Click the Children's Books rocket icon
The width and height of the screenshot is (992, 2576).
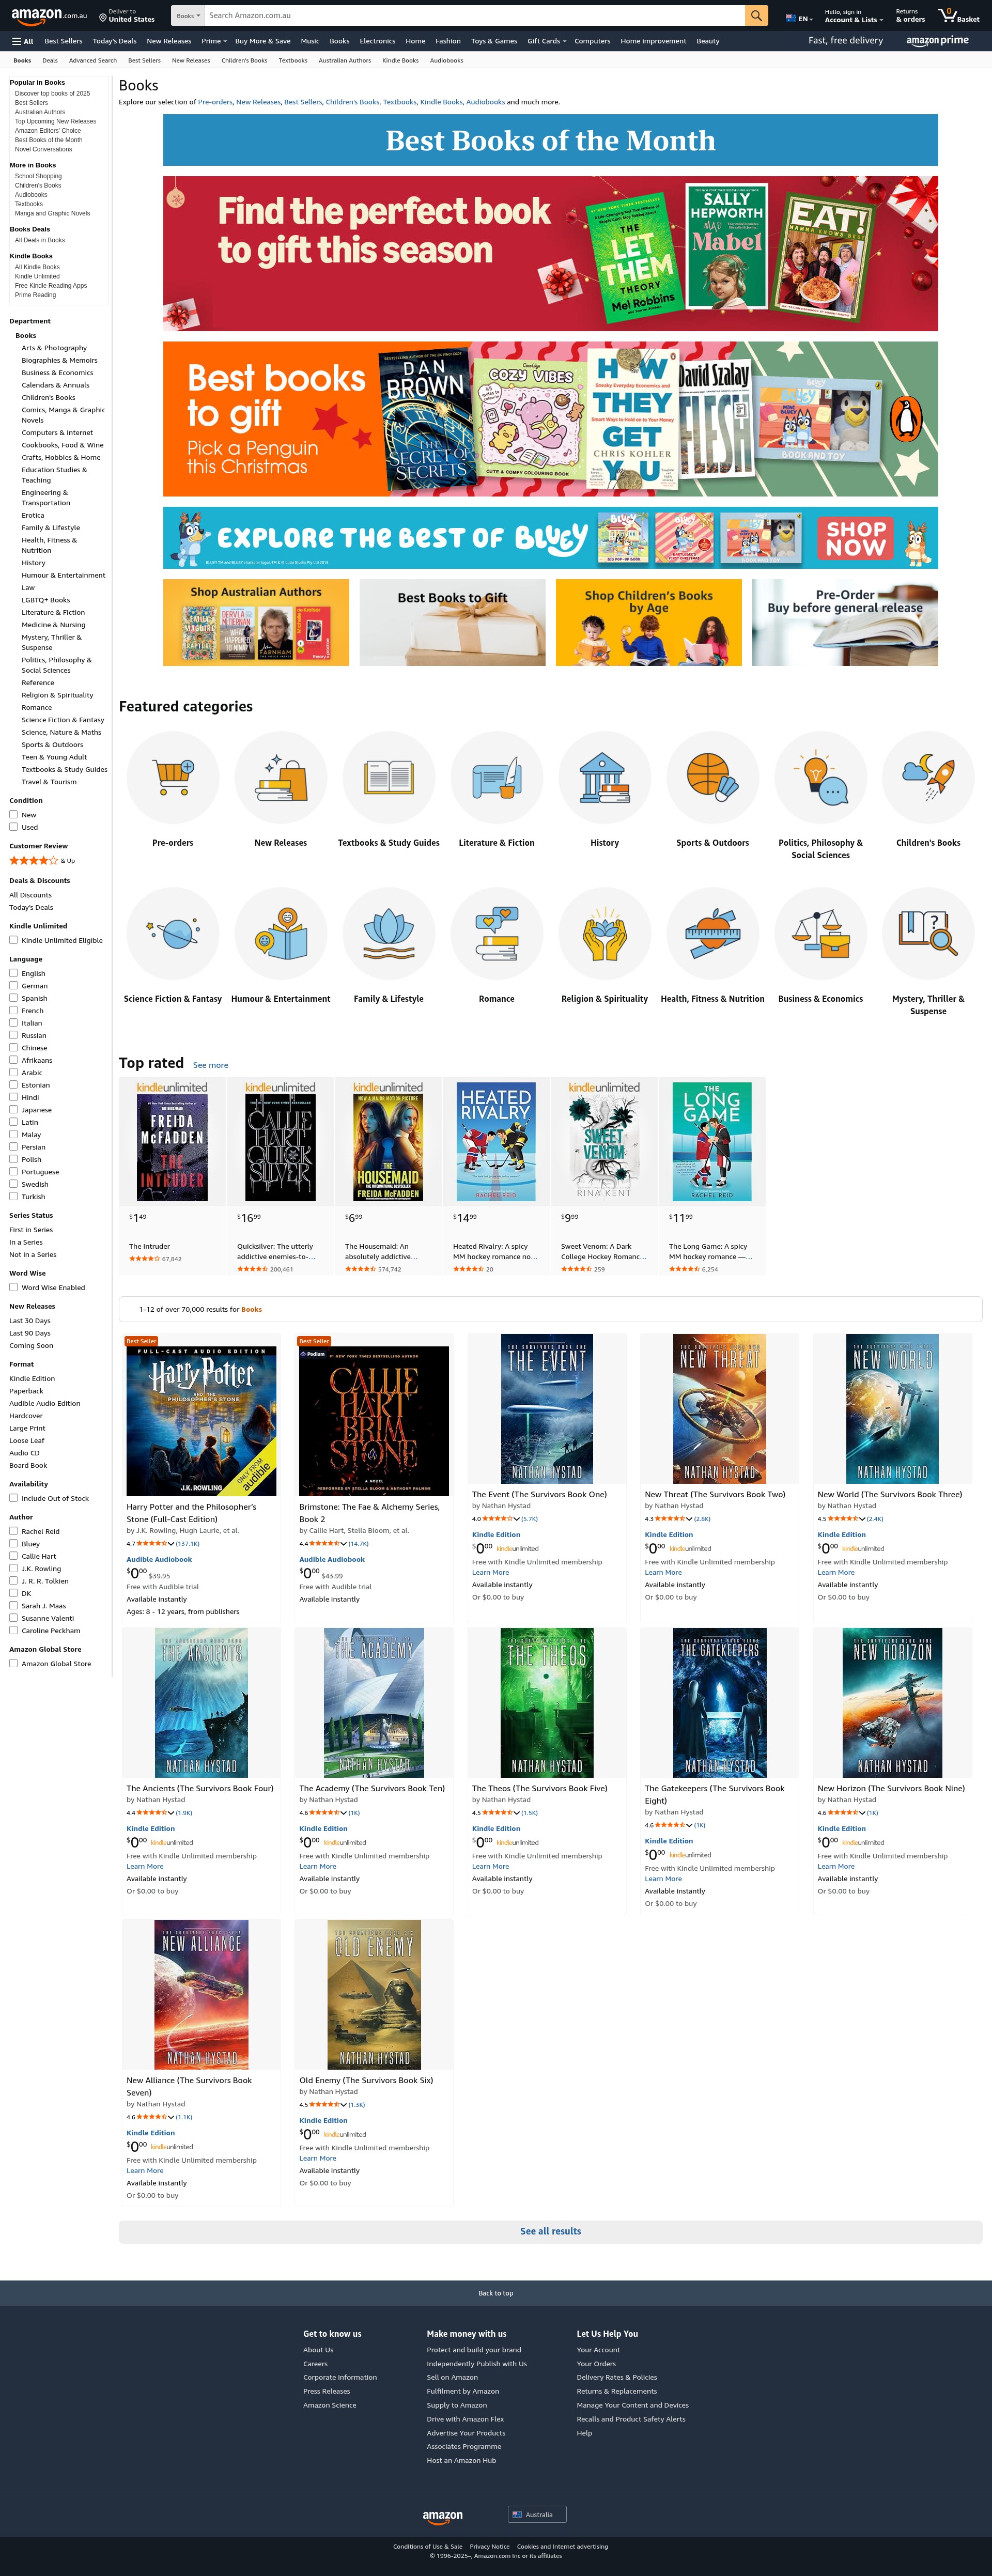[928, 777]
